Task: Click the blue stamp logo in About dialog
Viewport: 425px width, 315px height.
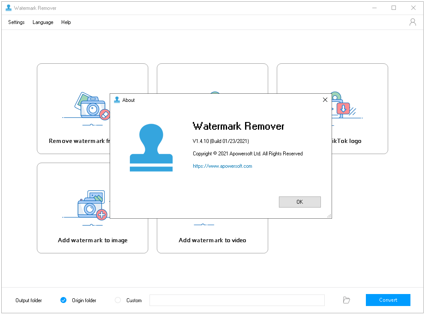Action: 151,148
